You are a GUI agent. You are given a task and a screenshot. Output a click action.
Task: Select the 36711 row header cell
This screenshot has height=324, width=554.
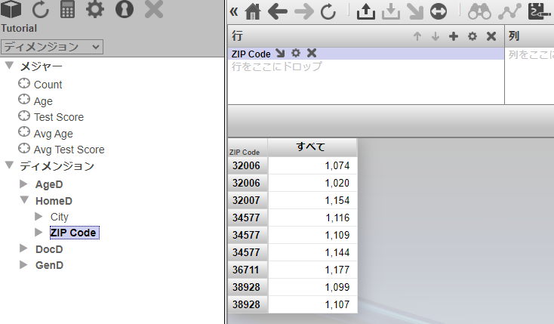(x=247, y=270)
